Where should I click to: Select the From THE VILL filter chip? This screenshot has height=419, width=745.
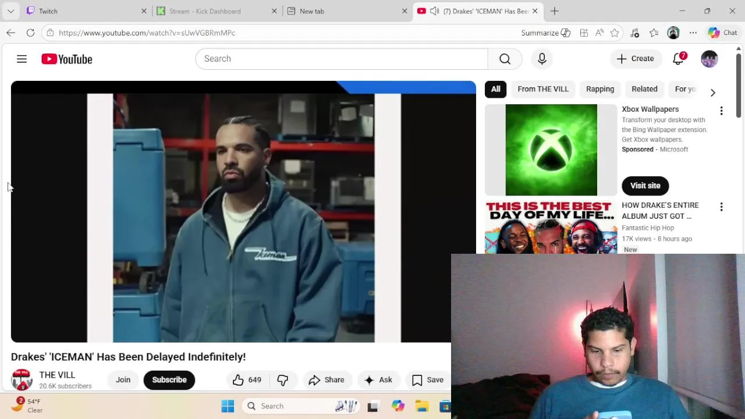coord(543,89)
